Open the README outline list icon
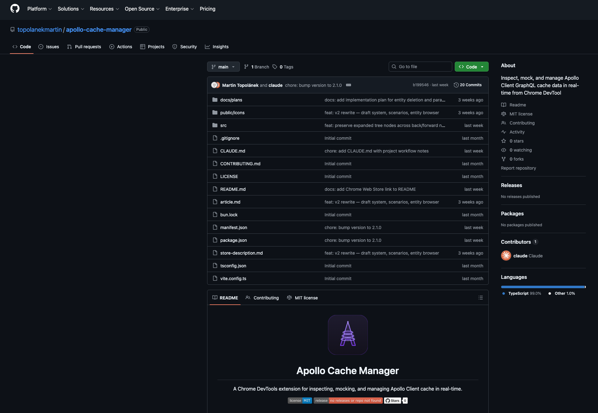 (x=480, y=298)
